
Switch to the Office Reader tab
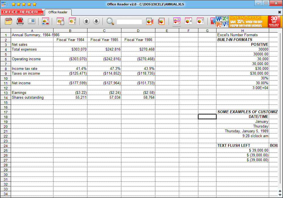click(58, 12)
